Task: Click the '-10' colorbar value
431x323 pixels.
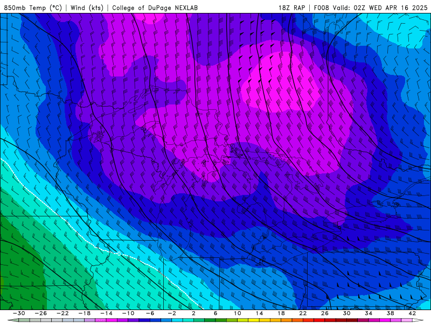Action: coord(128,313)
